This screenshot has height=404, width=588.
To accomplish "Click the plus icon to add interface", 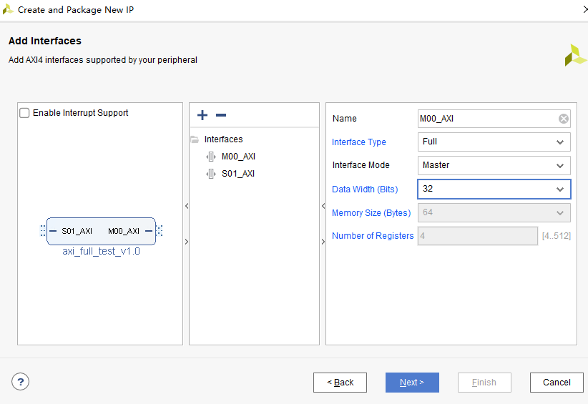I will tap(202, 115).
